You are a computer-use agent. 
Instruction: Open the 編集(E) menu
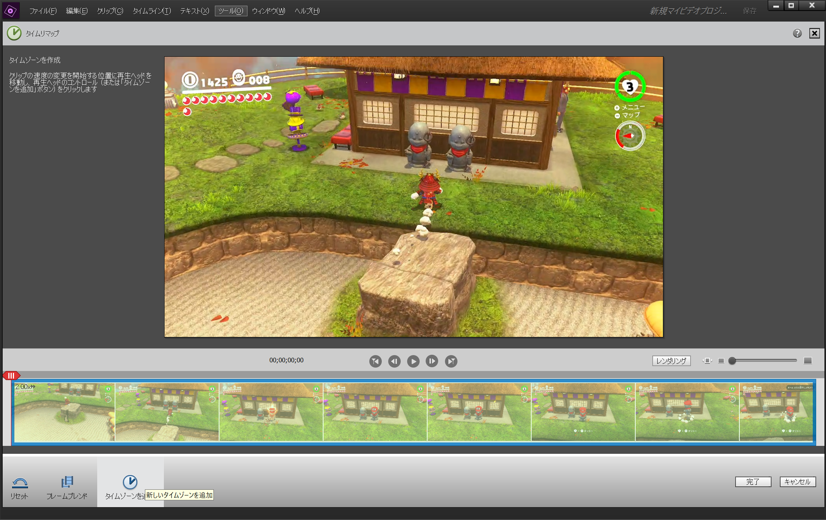[x=77, y=11]
